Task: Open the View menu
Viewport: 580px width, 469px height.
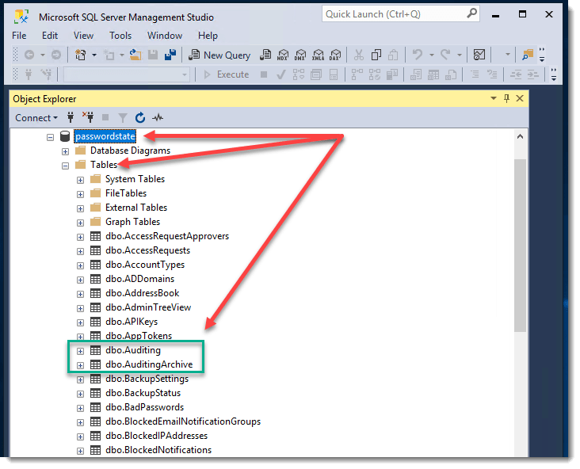Action: (x=83, y=36)
